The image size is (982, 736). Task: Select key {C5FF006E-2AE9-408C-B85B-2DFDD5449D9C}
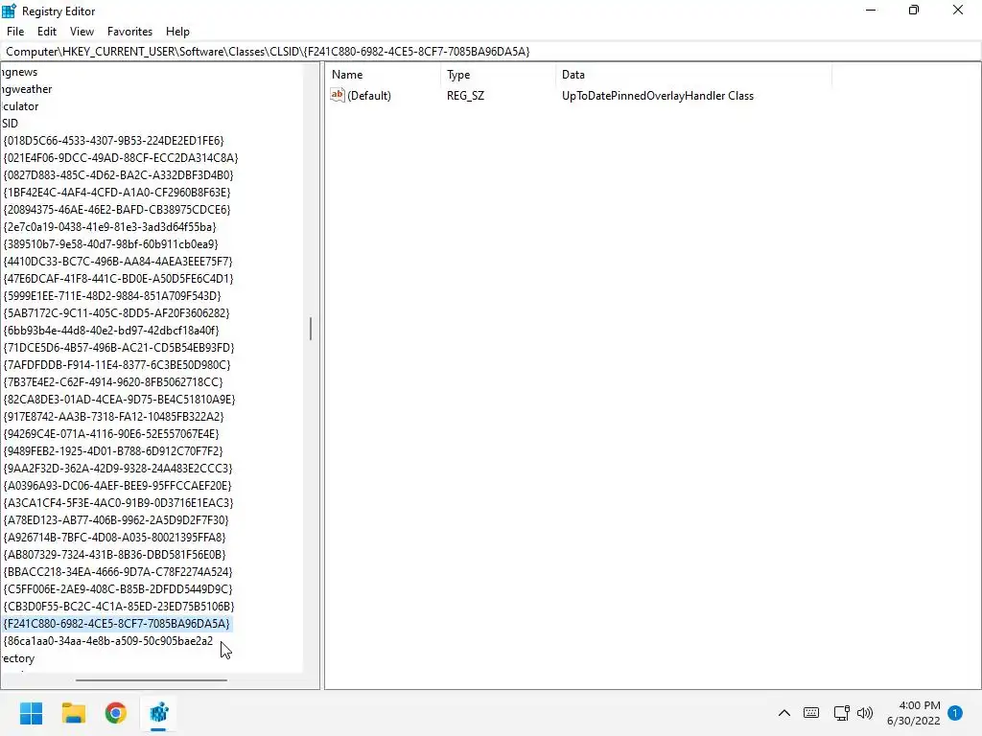(x=118, y=589)
